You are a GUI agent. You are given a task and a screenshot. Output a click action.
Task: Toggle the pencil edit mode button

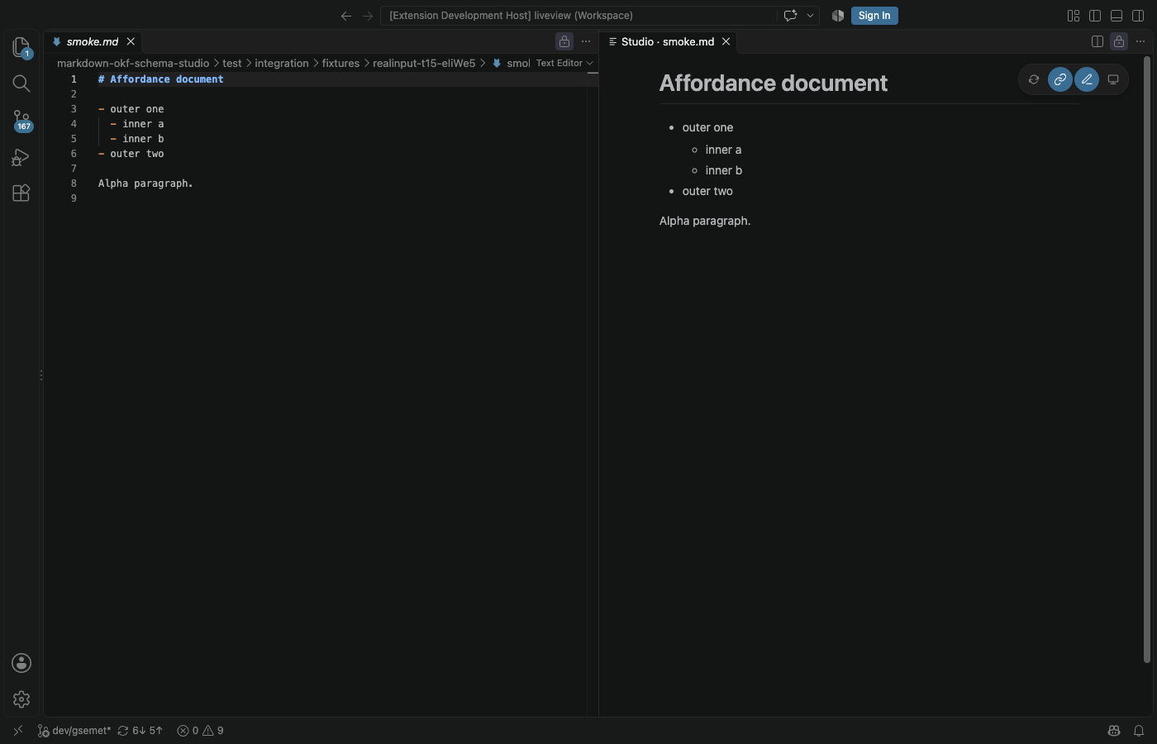1087,79
